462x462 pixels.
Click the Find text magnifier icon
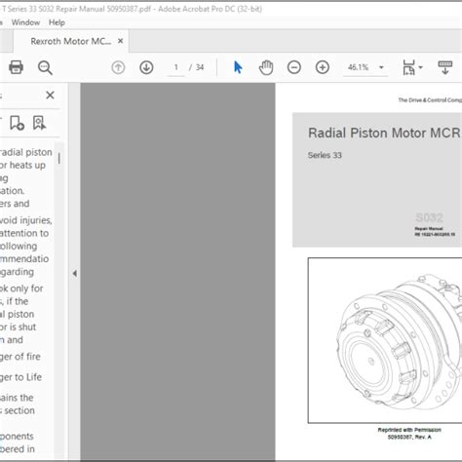[45, 67]
